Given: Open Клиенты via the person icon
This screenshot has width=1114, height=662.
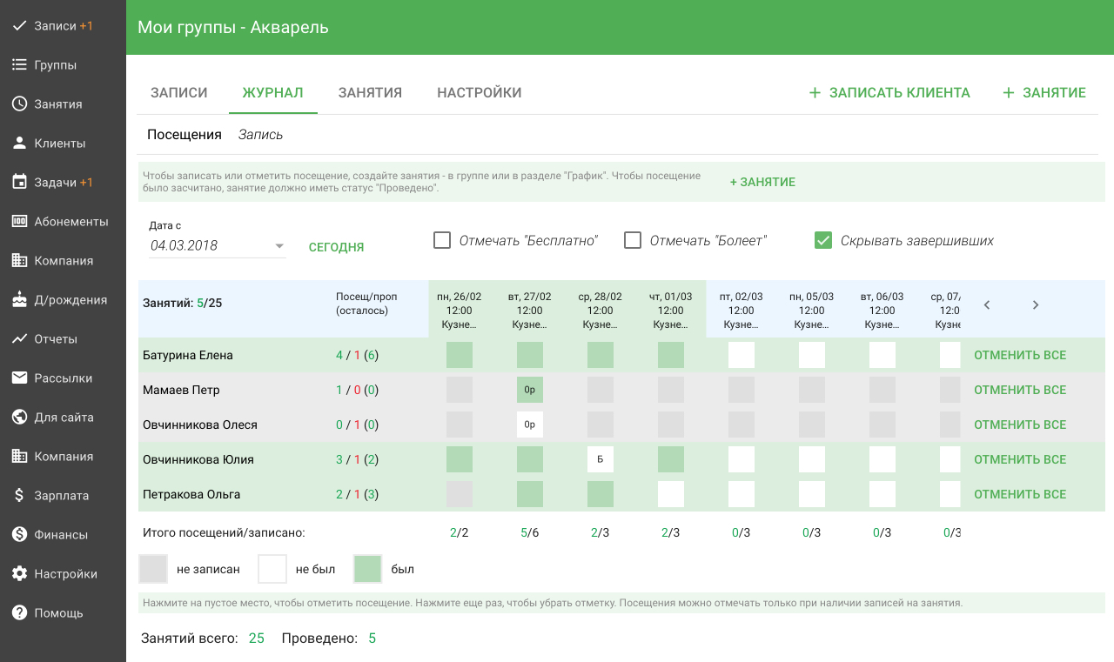Looking at the screenshot, I should 19,144.
